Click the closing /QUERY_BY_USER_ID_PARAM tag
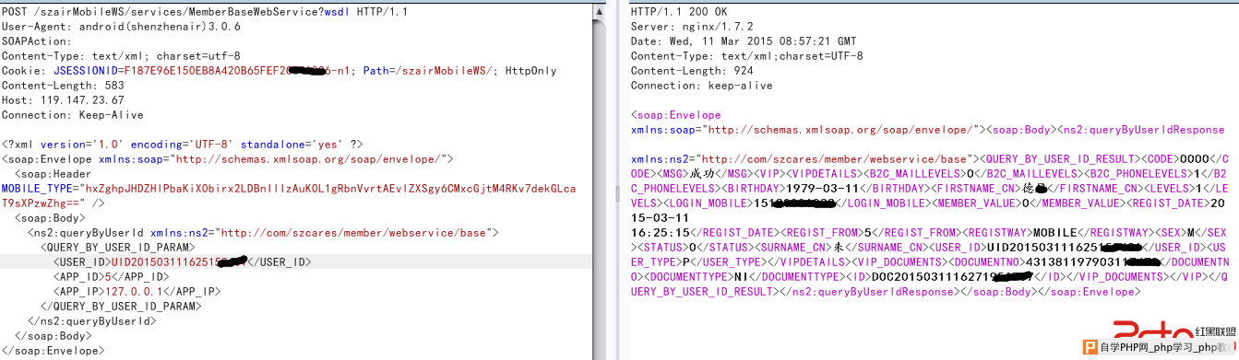Viewport: 1239px width, 360px height. tap(122, 306)
